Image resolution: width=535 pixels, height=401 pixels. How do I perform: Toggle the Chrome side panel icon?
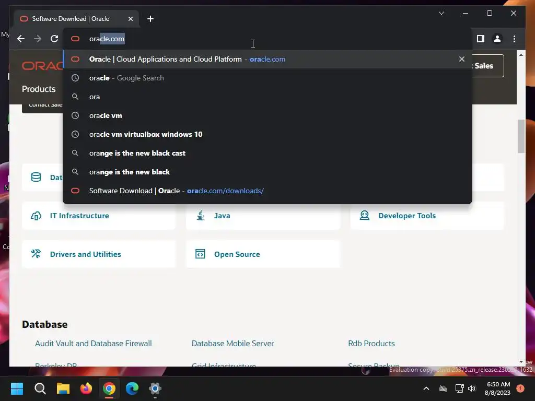481,39
